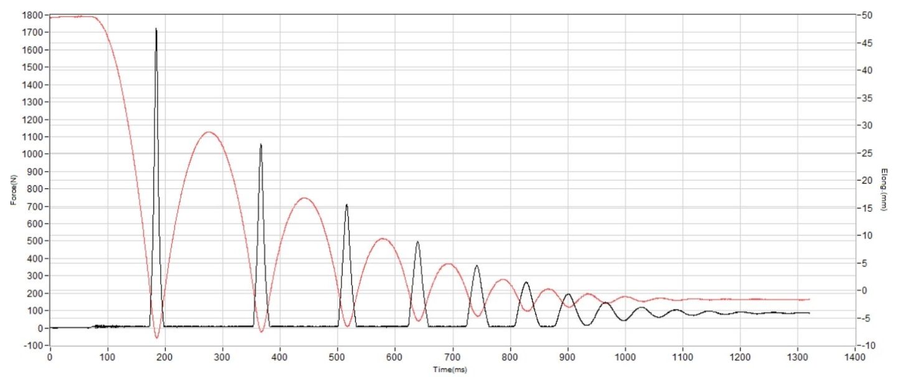The width and height of the screenshot is (897, 377).
Task: Click the 700 tick label on the time axis
Action: coord(452,358)
